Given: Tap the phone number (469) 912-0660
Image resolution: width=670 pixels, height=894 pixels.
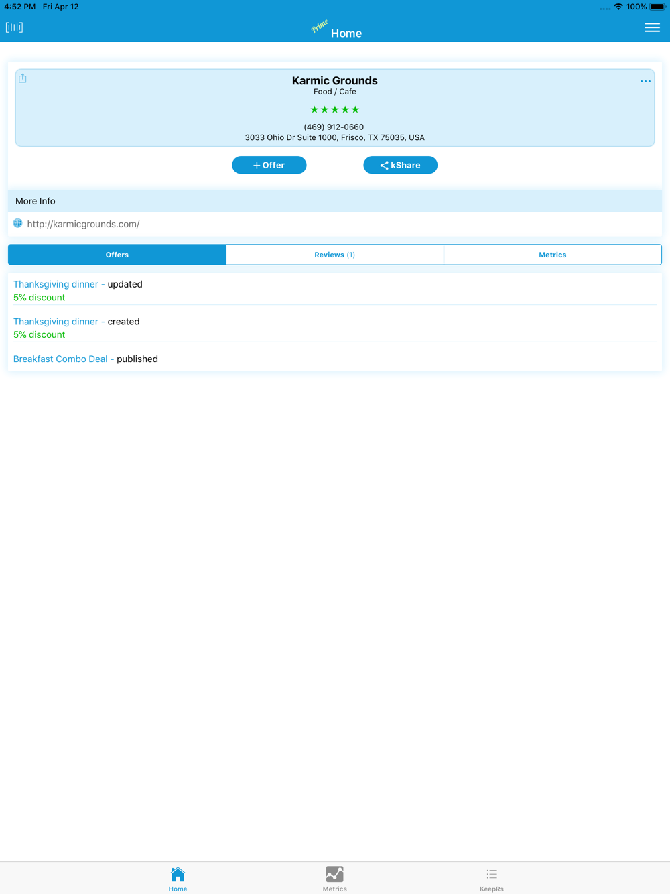Looking at the screenshot, I should 334,127.
